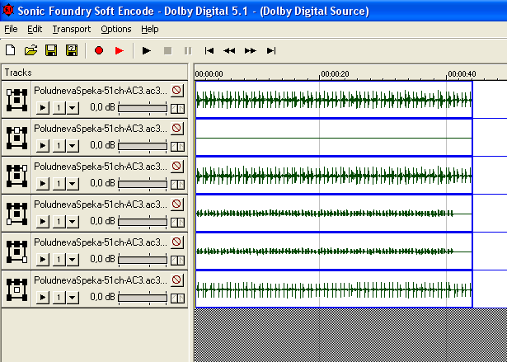Select the Center channel assignment icon
Image resolution: width=507 pixels, height=362 pixels.
[16, 138]
